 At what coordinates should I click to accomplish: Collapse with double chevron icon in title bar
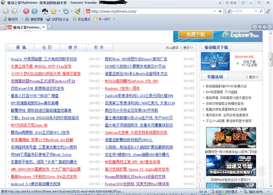[x=220, y=3]
